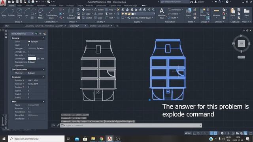This screenshot has height=142, width=253.
Task: Switch to the Home ribbon tab
Action: pos(11,6)
